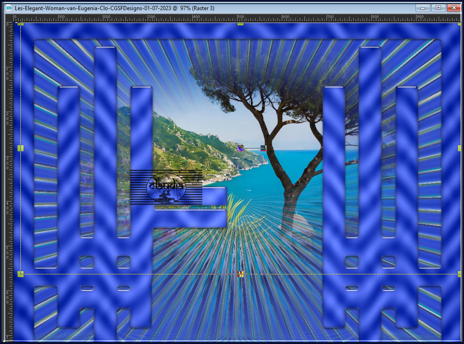This screenshot has width=464, height=344.
Task: Click the bottom-center selection handle
Action: 240,274
